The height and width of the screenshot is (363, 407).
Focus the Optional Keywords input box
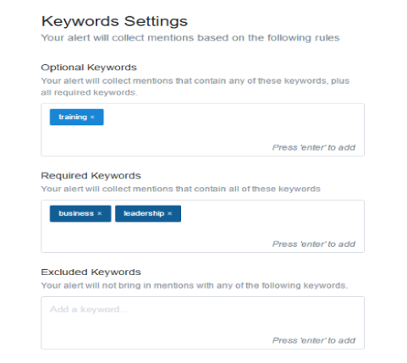[x=202, y=129]
